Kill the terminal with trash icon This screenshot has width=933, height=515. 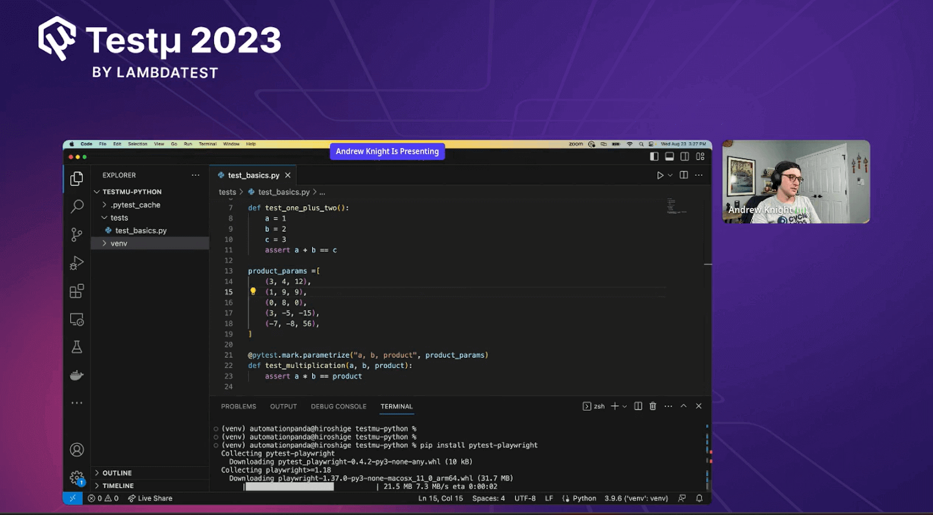click(x=653, y=406)
